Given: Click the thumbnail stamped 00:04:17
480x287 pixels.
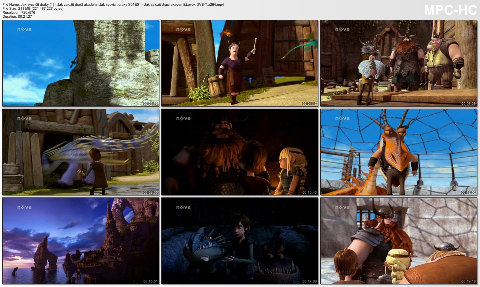Looking at the screenshot, I should [x=240, y=63].
